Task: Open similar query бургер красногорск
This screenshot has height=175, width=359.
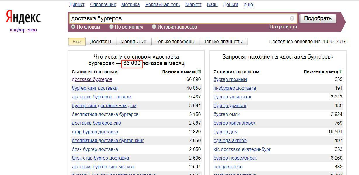Action: [234, 123]
